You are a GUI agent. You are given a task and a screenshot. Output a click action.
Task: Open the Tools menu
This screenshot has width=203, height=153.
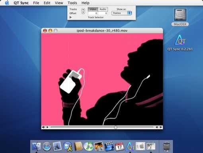72,3
